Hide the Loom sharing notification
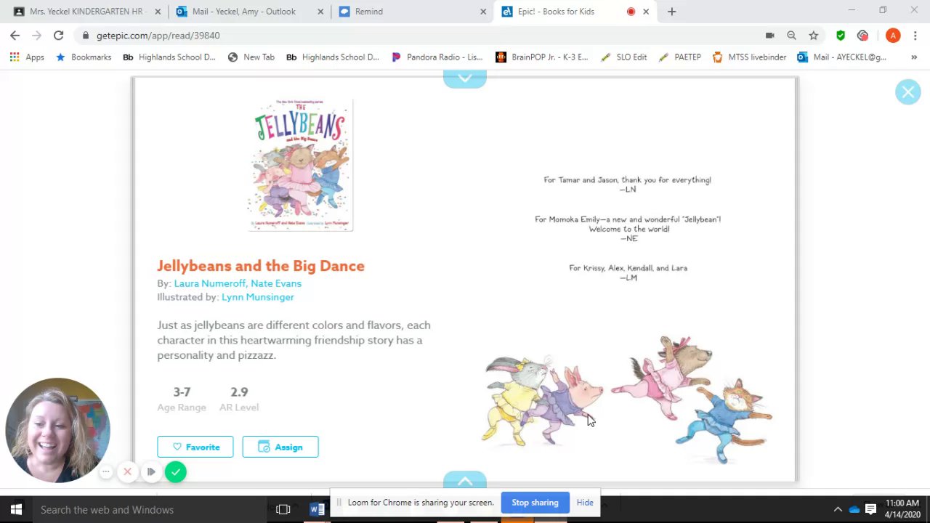Image resolution: width=930 pixels, height=523 pixels. (x=585, y=503)
